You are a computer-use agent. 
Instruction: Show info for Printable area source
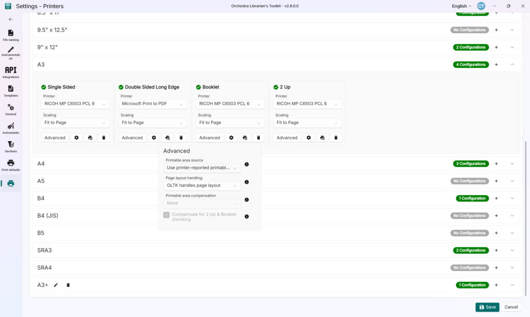tap(247, 164)
